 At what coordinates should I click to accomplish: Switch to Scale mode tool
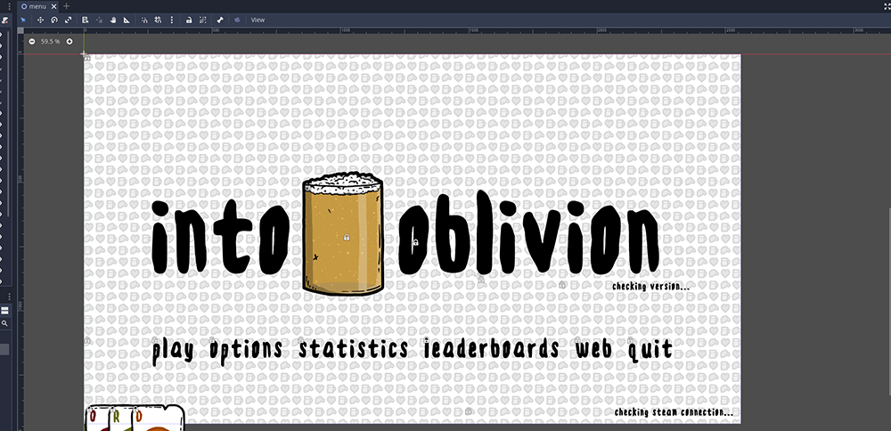click(69, 20)
